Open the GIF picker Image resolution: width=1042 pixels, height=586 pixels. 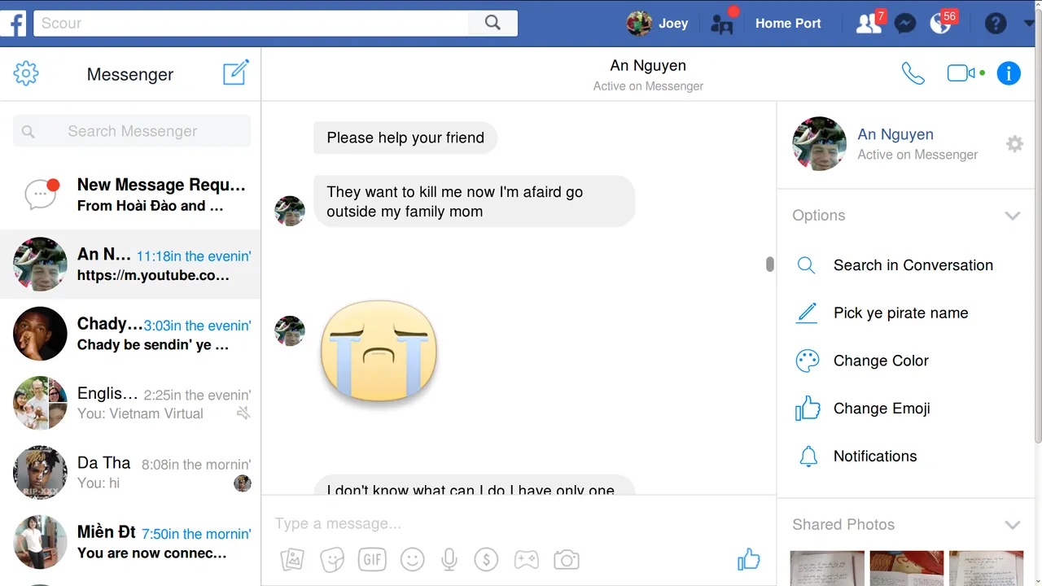pos(372,559)
